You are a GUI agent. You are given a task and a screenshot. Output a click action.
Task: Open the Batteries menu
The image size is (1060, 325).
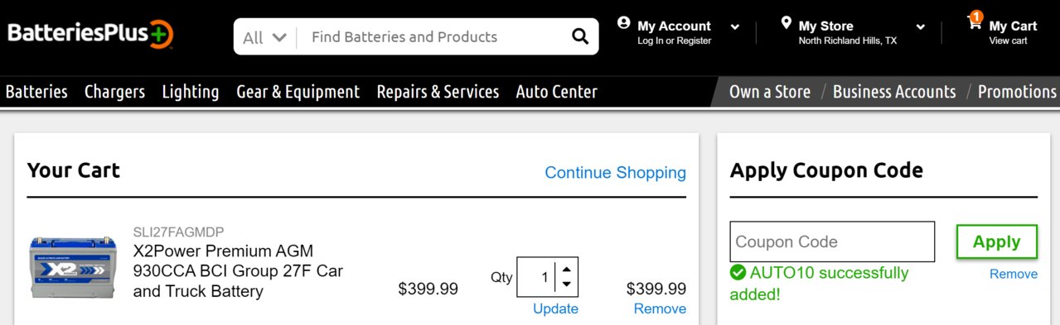[x=36, y=92]
